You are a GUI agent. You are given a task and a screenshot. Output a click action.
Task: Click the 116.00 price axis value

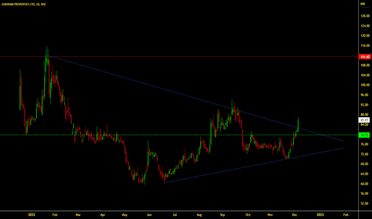click(365, 45)
